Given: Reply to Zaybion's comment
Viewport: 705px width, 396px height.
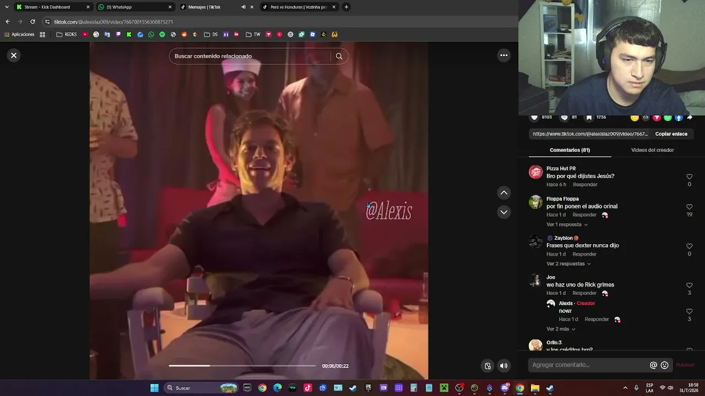Looking at the screenshot, I should pos(584,254).
